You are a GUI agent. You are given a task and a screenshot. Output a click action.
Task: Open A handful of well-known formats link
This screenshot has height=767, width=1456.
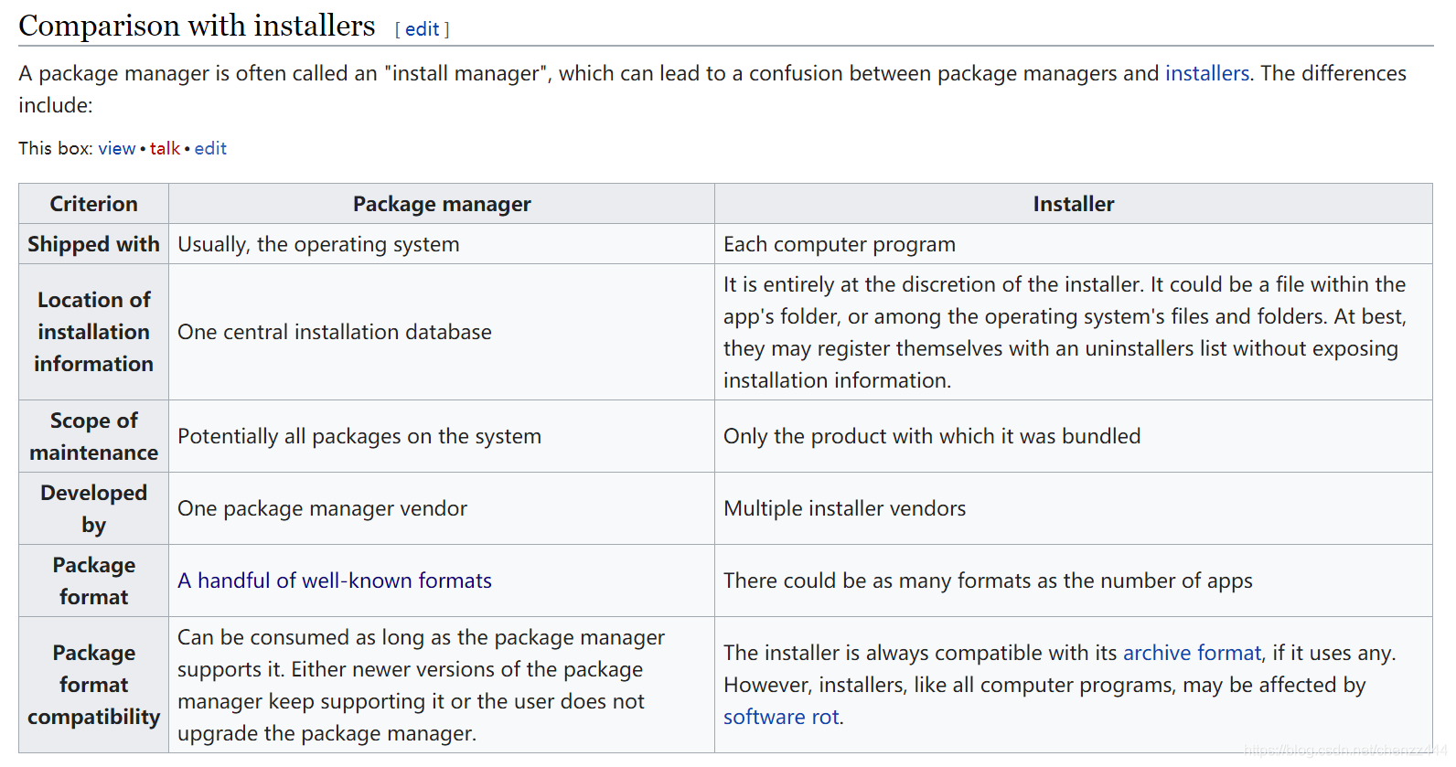[x=335, y=581]
